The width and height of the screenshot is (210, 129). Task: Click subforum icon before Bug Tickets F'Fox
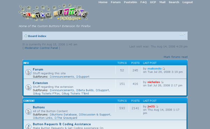[34, 94]
